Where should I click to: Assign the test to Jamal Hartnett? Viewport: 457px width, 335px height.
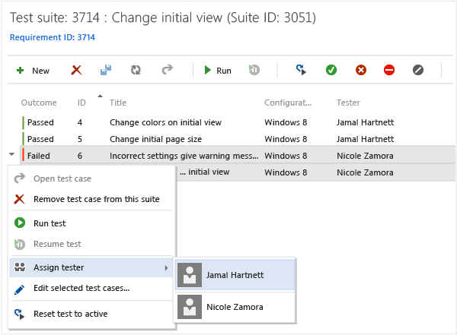pyautogui.click(x=235, y=274)
